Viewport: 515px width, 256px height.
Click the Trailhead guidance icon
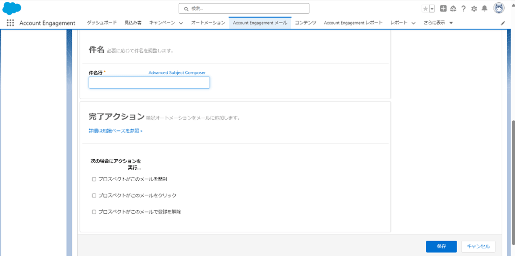tap(453, 9)
